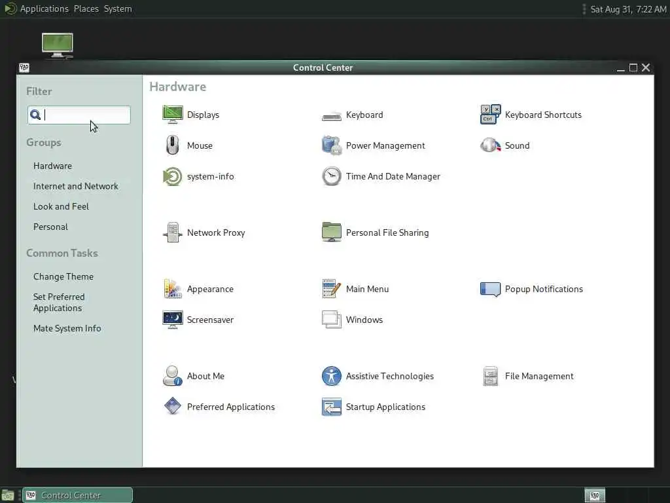Image resolution: width=670 pixels, height=503 pixels.
Task: Jump to Look and Feel group
Action: (61, 206)
